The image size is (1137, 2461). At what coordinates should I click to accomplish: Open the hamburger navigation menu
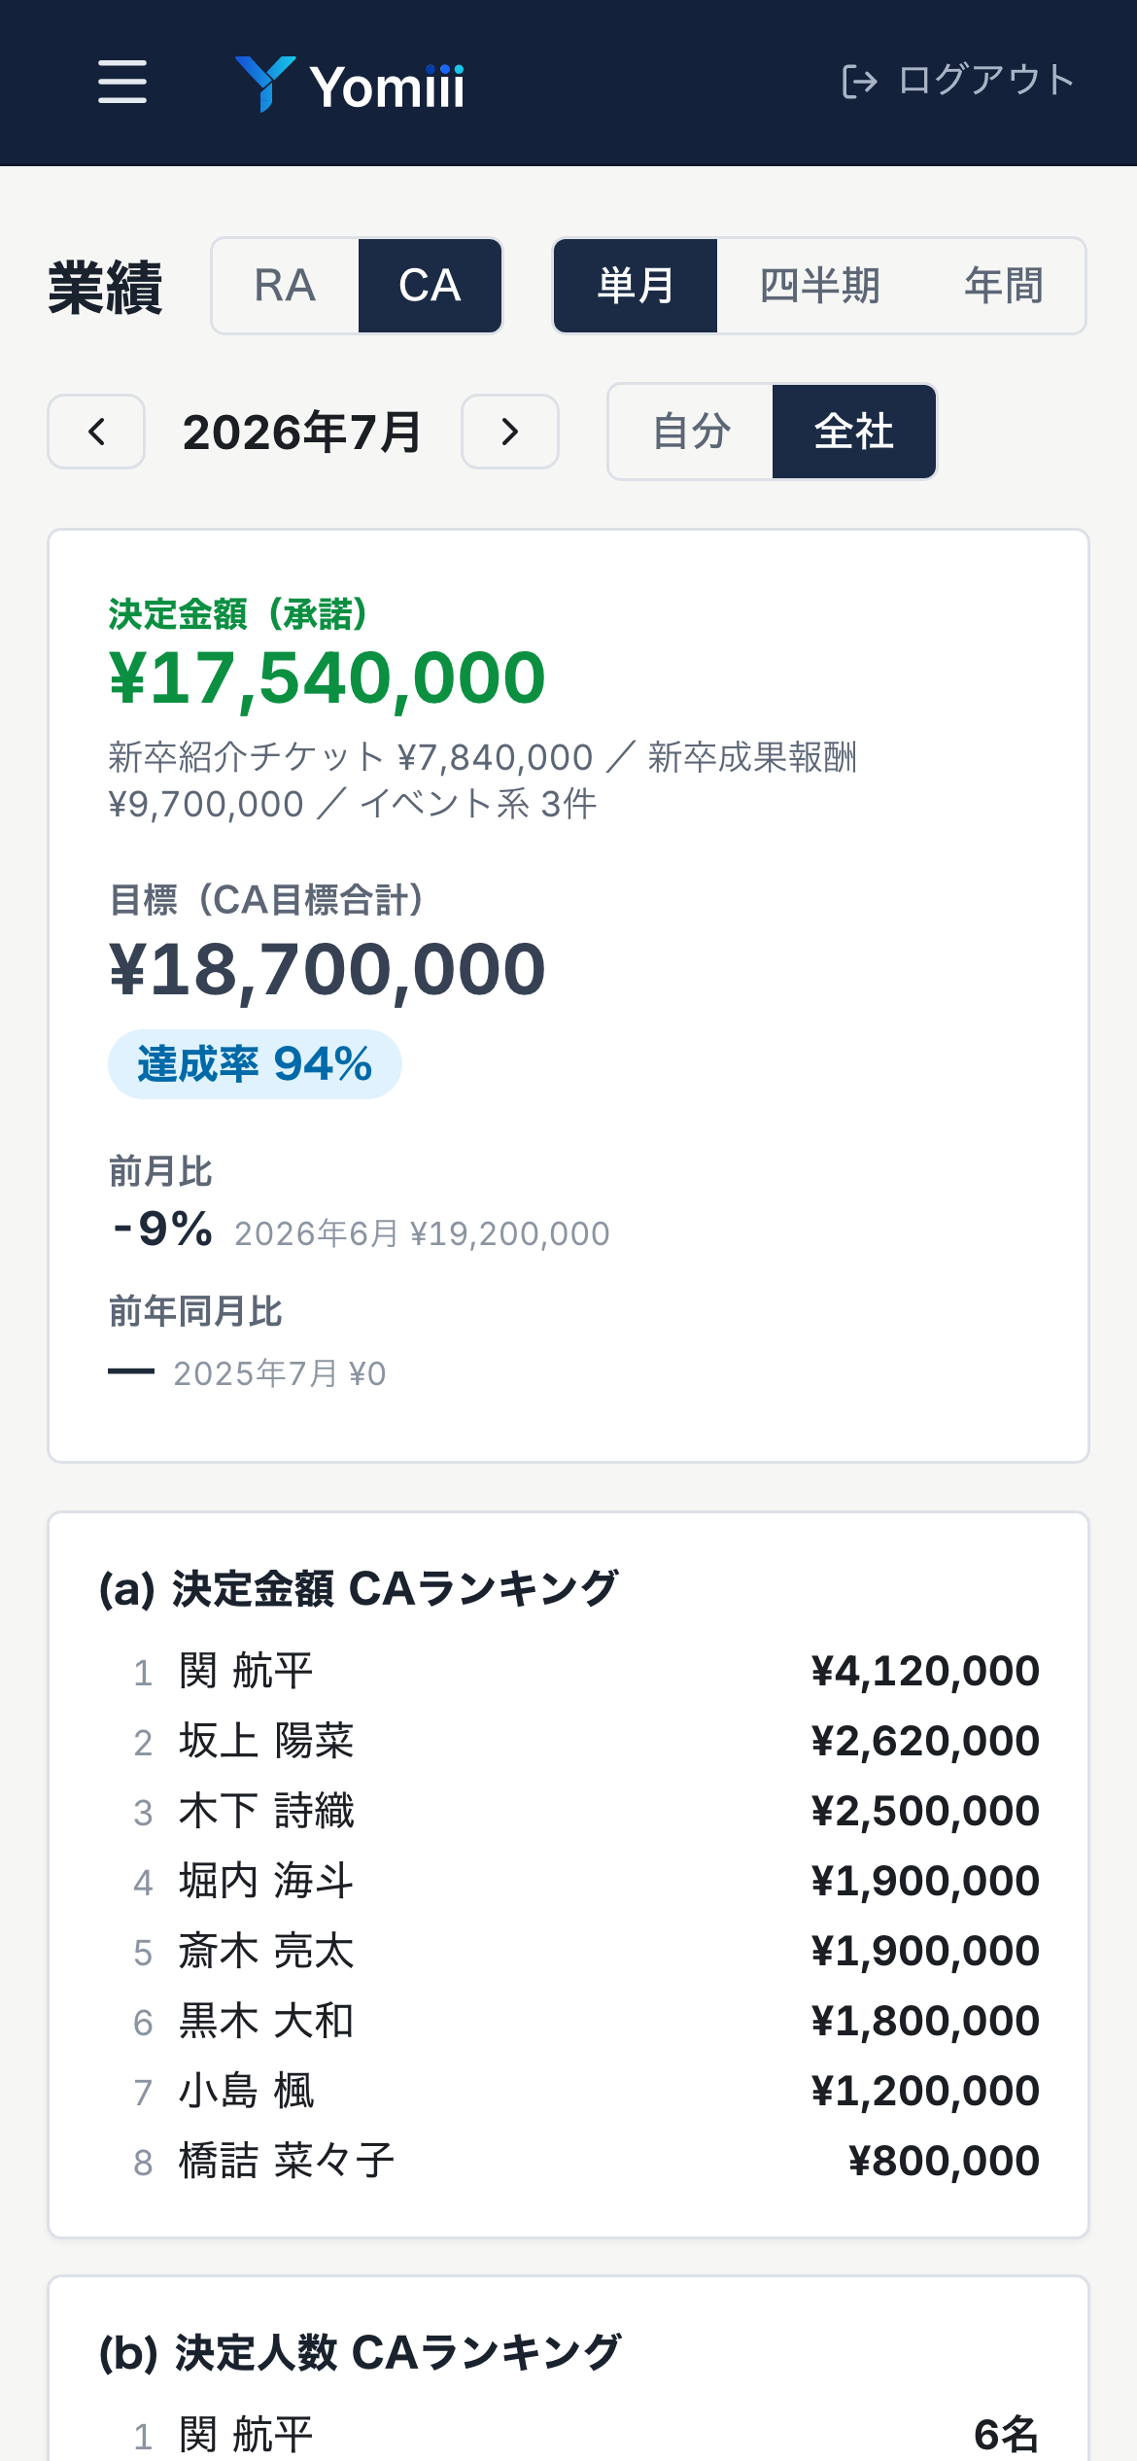122,82
